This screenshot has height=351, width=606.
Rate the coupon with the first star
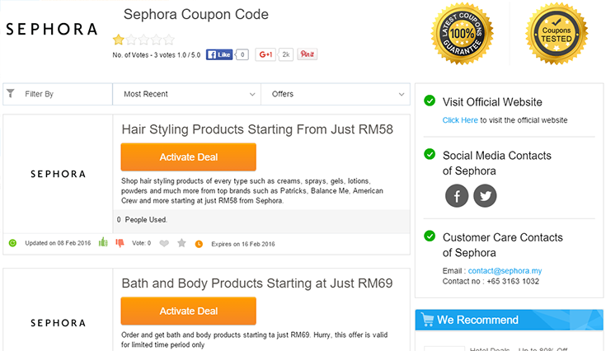click(x=118, y=40)
